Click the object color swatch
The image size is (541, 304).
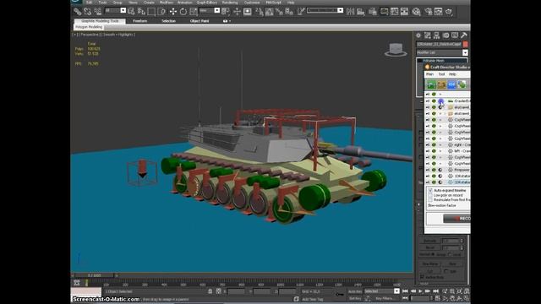[466, 44]
